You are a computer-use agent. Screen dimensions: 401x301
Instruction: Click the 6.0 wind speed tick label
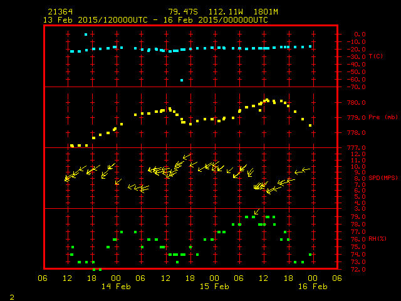click(360, 191)
